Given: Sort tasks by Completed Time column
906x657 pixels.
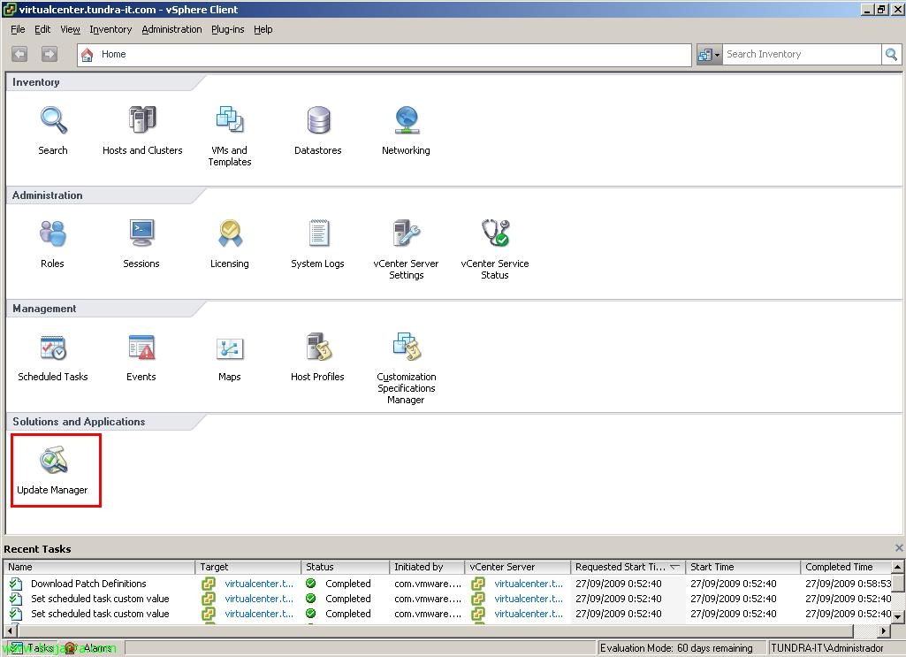Looking at the screenshot, I should [846, 567].
